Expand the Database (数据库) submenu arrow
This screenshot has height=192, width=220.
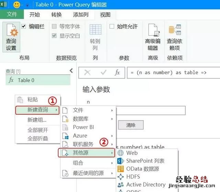[112, 119]
